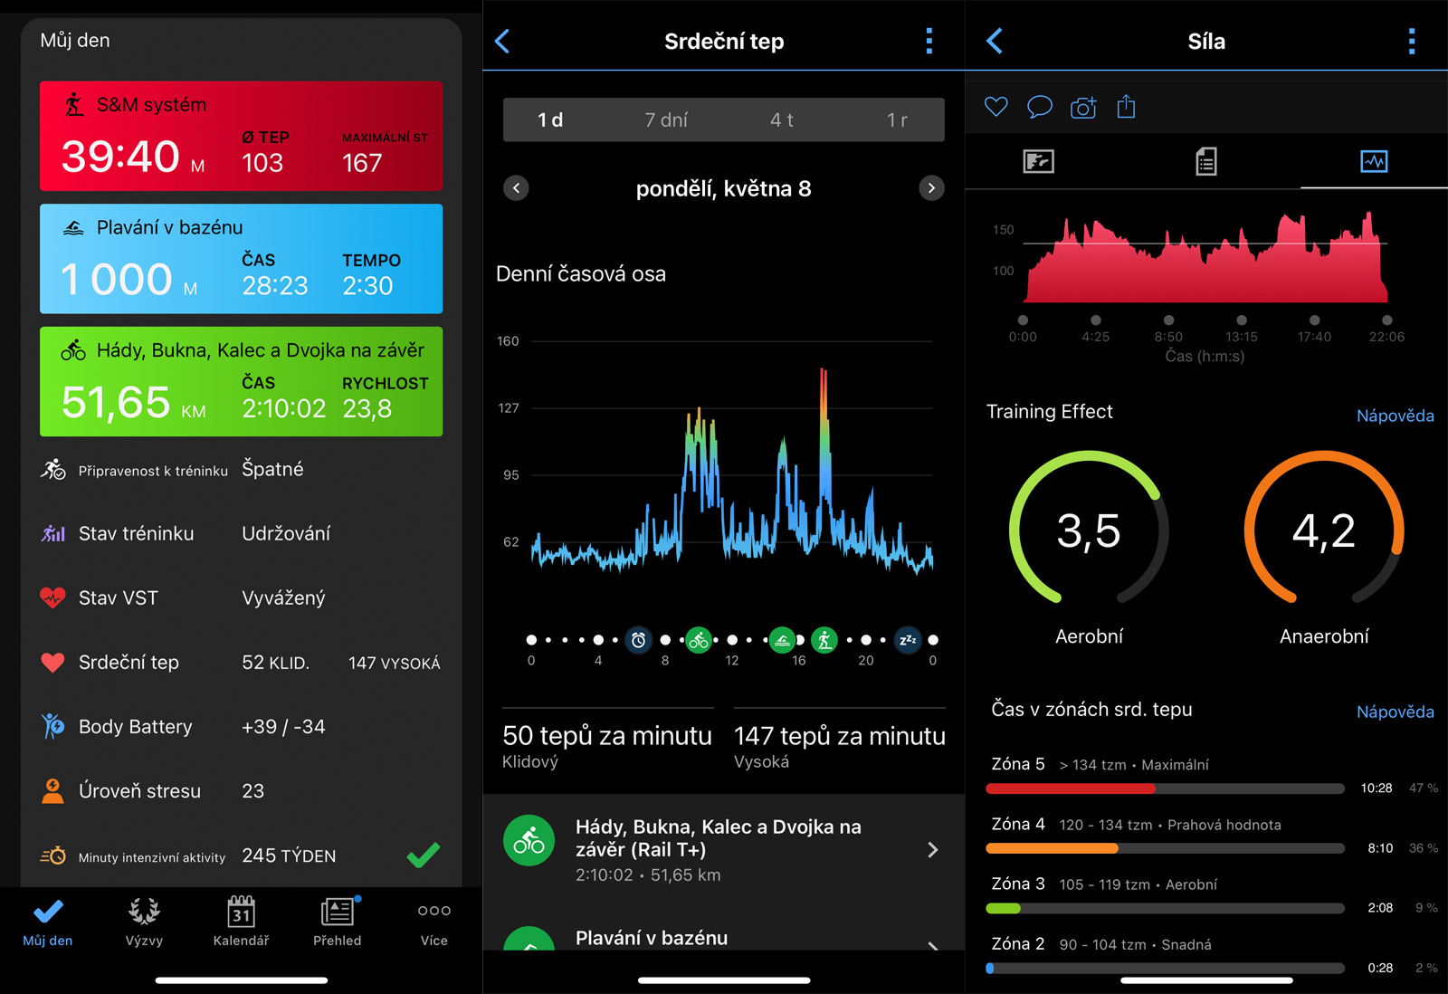This screenshot has width=1448, height=994.
Task: Like the activity with the heart icon
Action: (996, 107)
